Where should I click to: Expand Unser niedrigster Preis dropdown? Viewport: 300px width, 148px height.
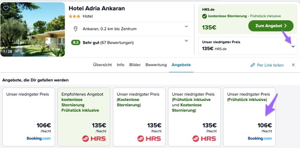293,47
